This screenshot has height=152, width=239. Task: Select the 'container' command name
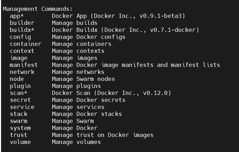(26, 44)
